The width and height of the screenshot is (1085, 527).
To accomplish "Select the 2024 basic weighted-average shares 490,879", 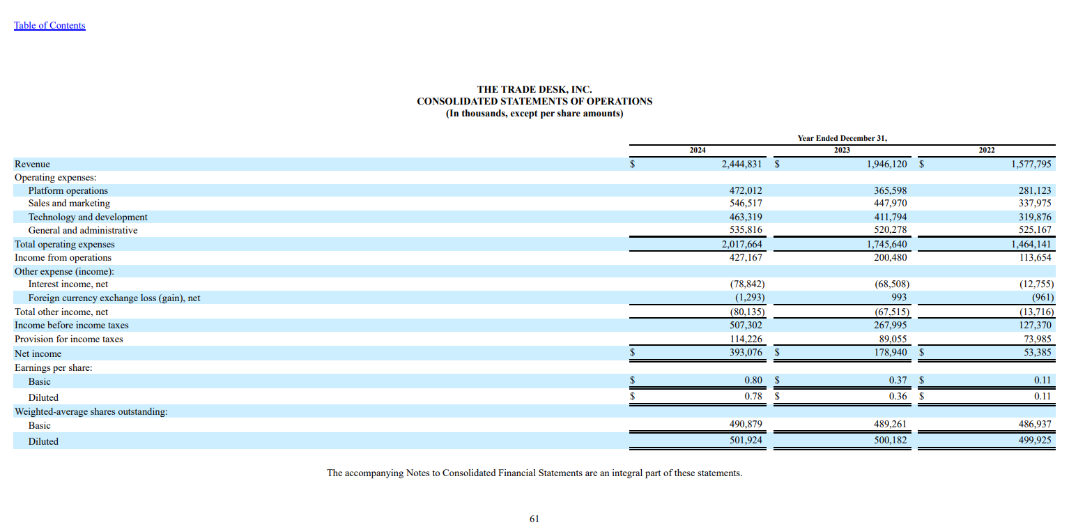I will click(x=746, y=425).
